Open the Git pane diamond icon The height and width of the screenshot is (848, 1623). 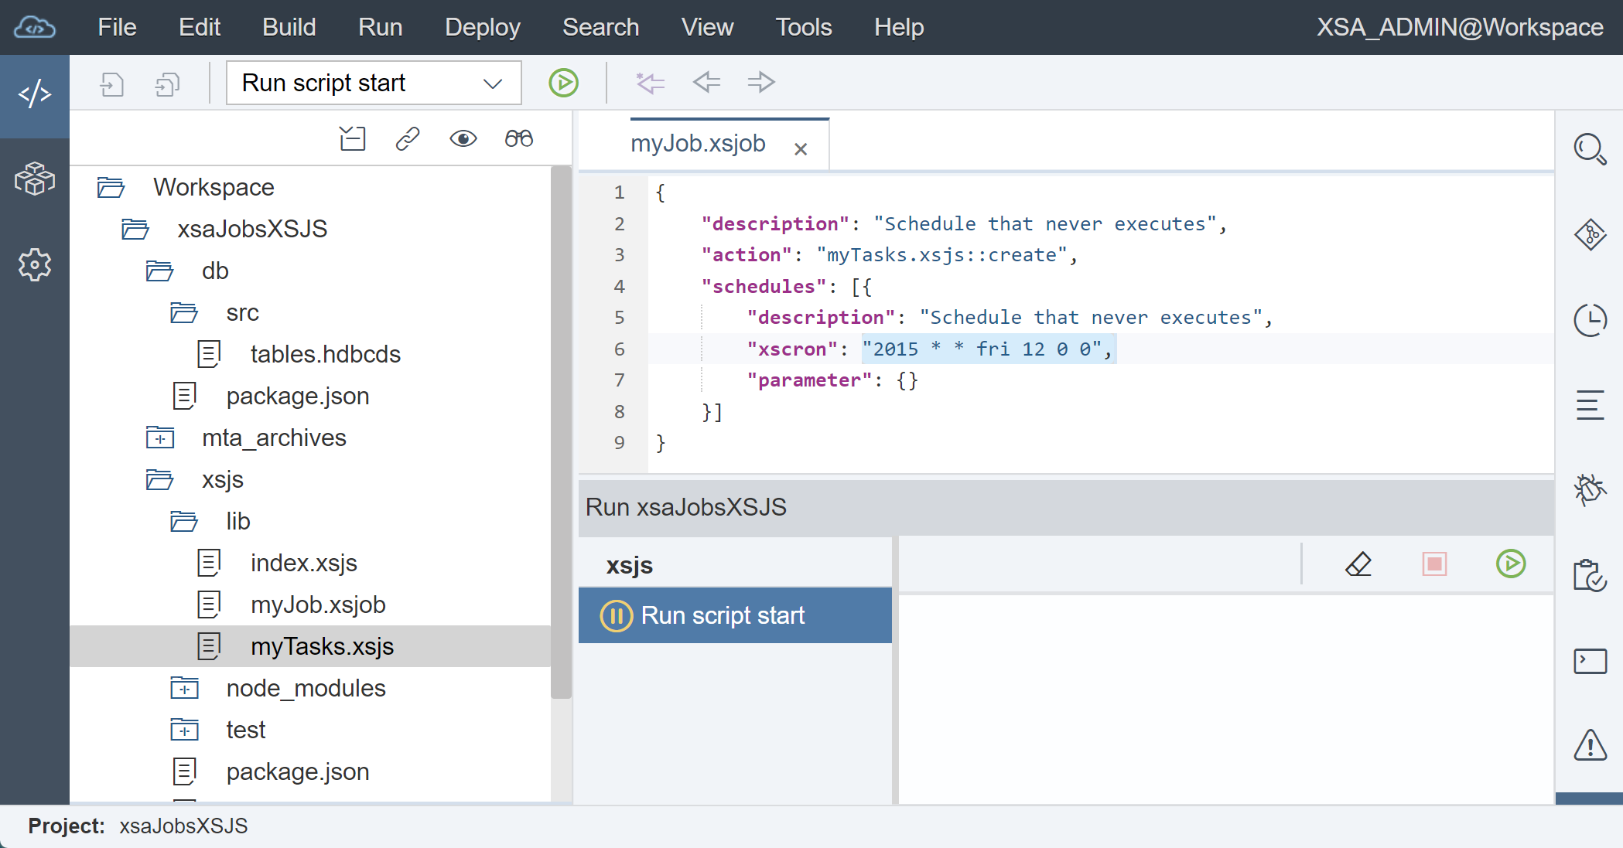pos(1590,234)
